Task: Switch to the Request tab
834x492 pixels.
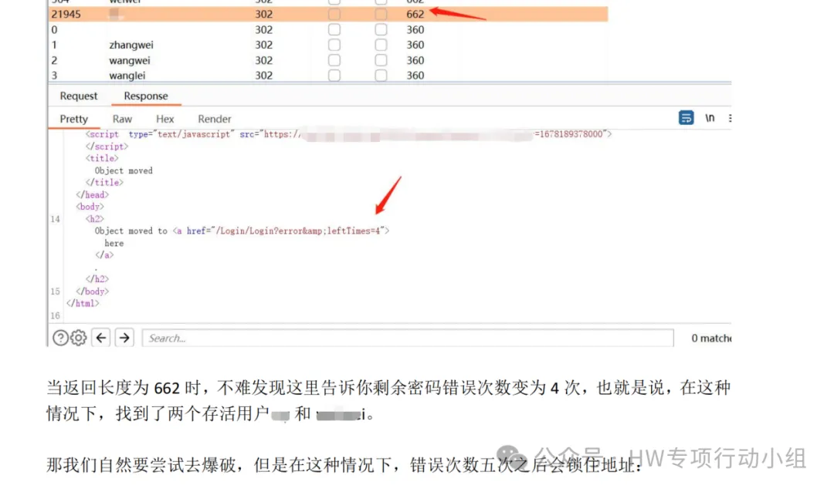Action: coord(79,96)
